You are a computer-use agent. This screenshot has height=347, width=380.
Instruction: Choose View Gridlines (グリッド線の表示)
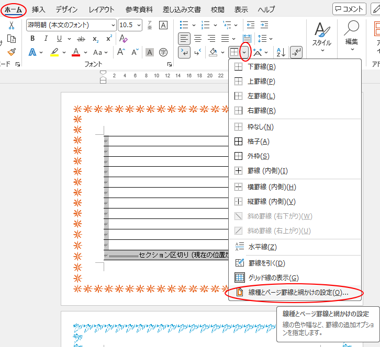tap(295, 277)
